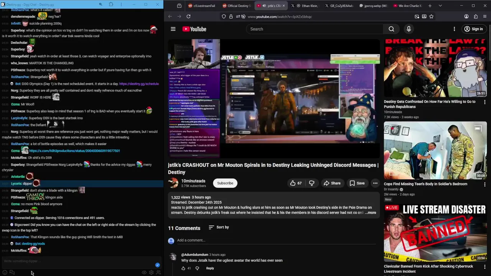Open the destiny.gg/schedule link in chat
Screen dimensions: 491x276
139,84
